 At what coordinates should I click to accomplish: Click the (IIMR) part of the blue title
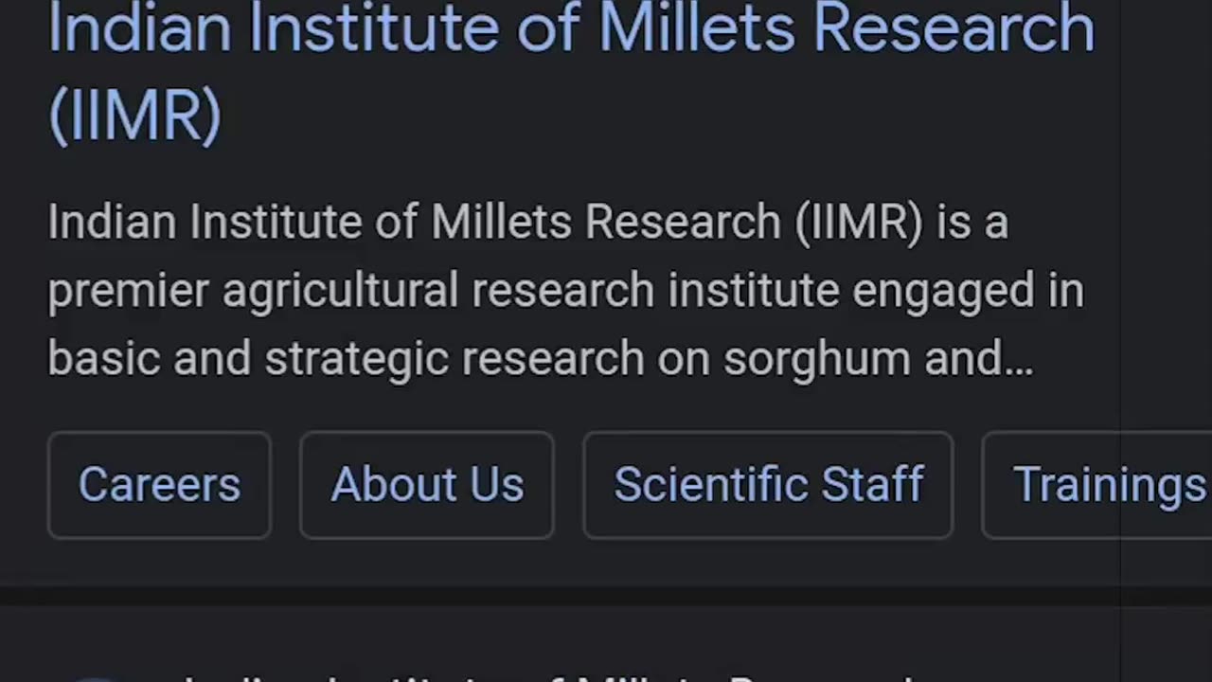point(134,116)
